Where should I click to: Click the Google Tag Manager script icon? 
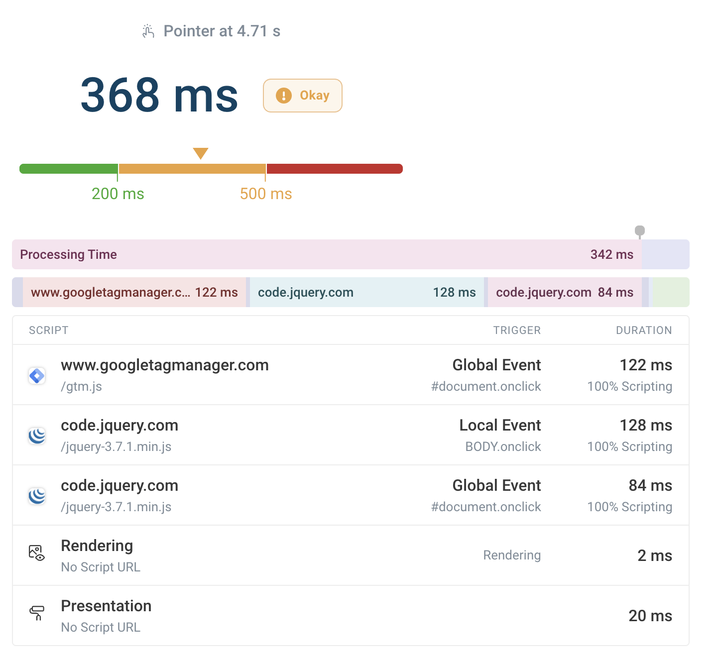point(37,375)
